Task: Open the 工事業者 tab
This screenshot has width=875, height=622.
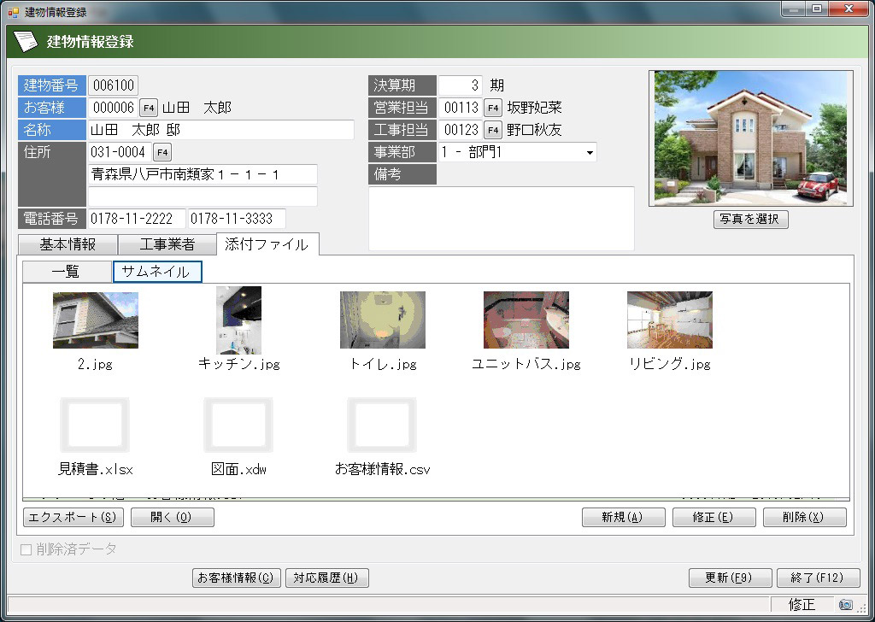Action: coord(167,244)
